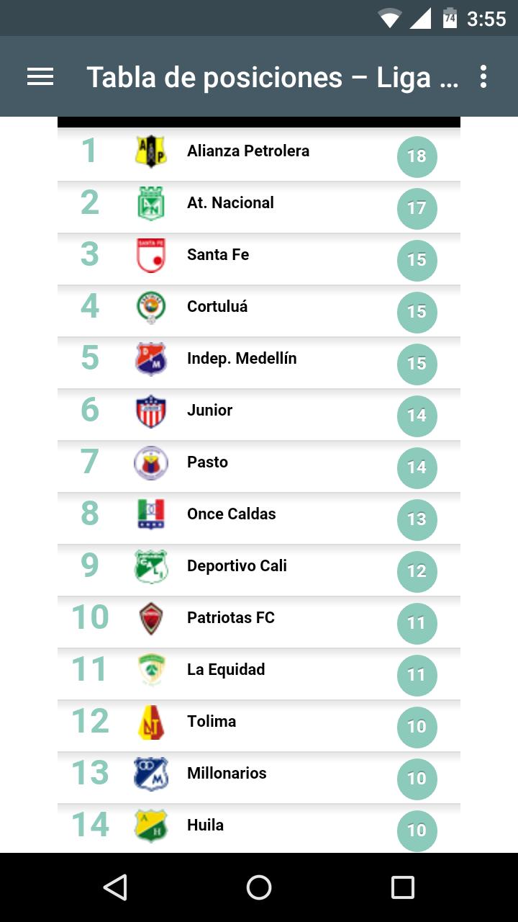
Task: Tap the Millonarios team crest
Action: [x=151, y=774]
